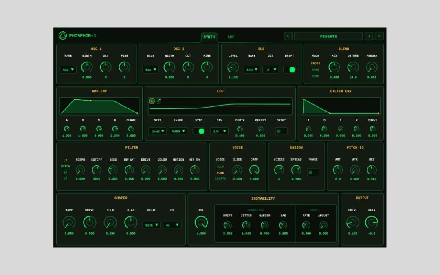Click the Instability age knob
This screenshot has height=275, width=440.
coord(201,222)
